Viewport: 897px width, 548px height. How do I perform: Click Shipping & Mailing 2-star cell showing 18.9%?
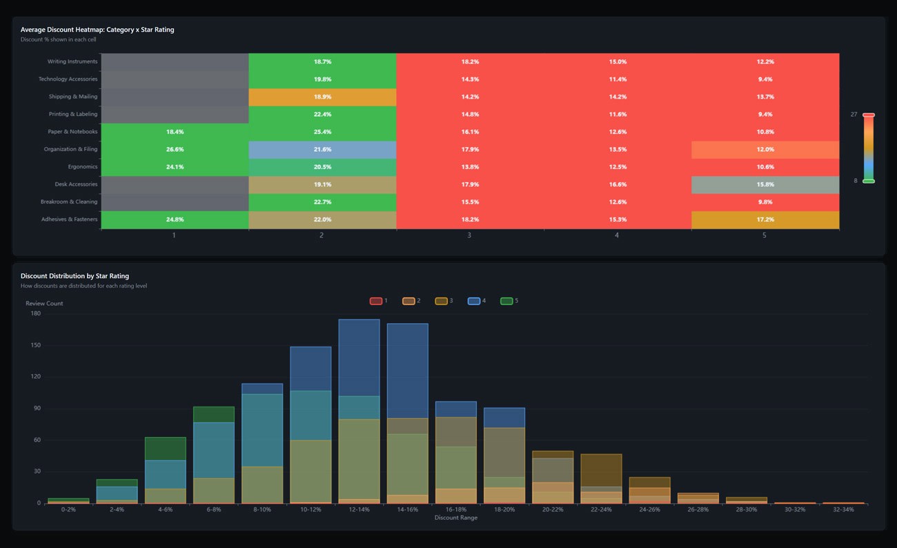pyautogui.click(x=322, y=97)
